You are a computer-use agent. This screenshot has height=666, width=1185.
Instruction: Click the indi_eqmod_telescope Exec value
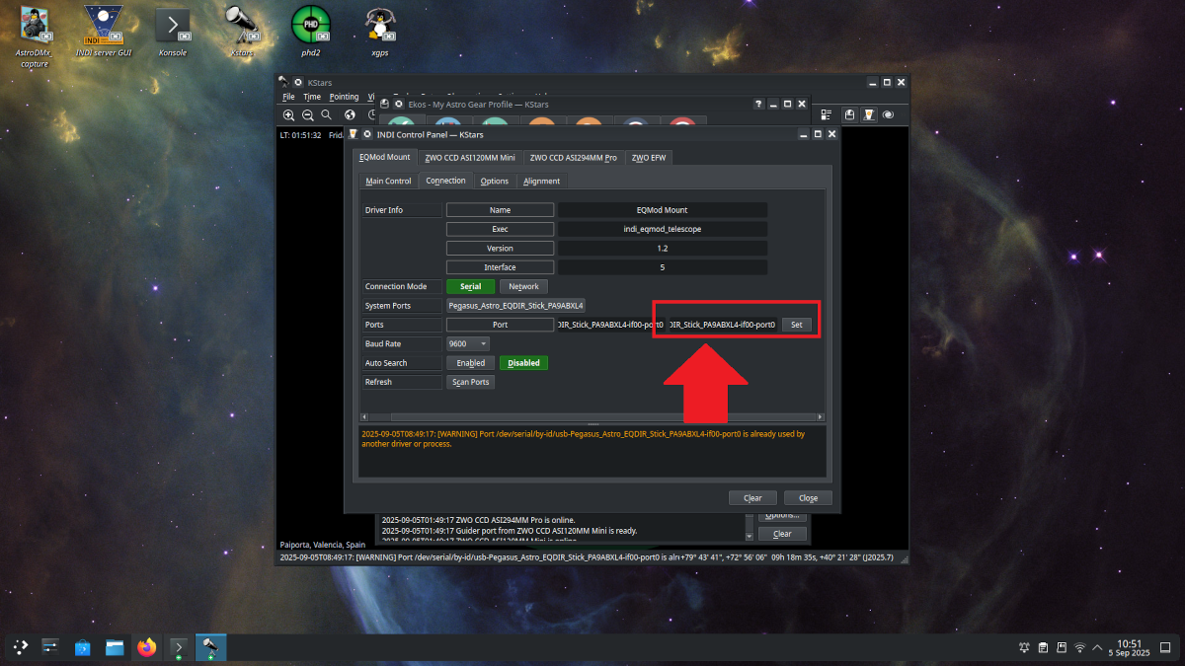coord(663,229)
